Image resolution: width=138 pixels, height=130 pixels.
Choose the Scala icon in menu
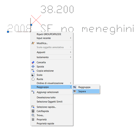(33, 75)
